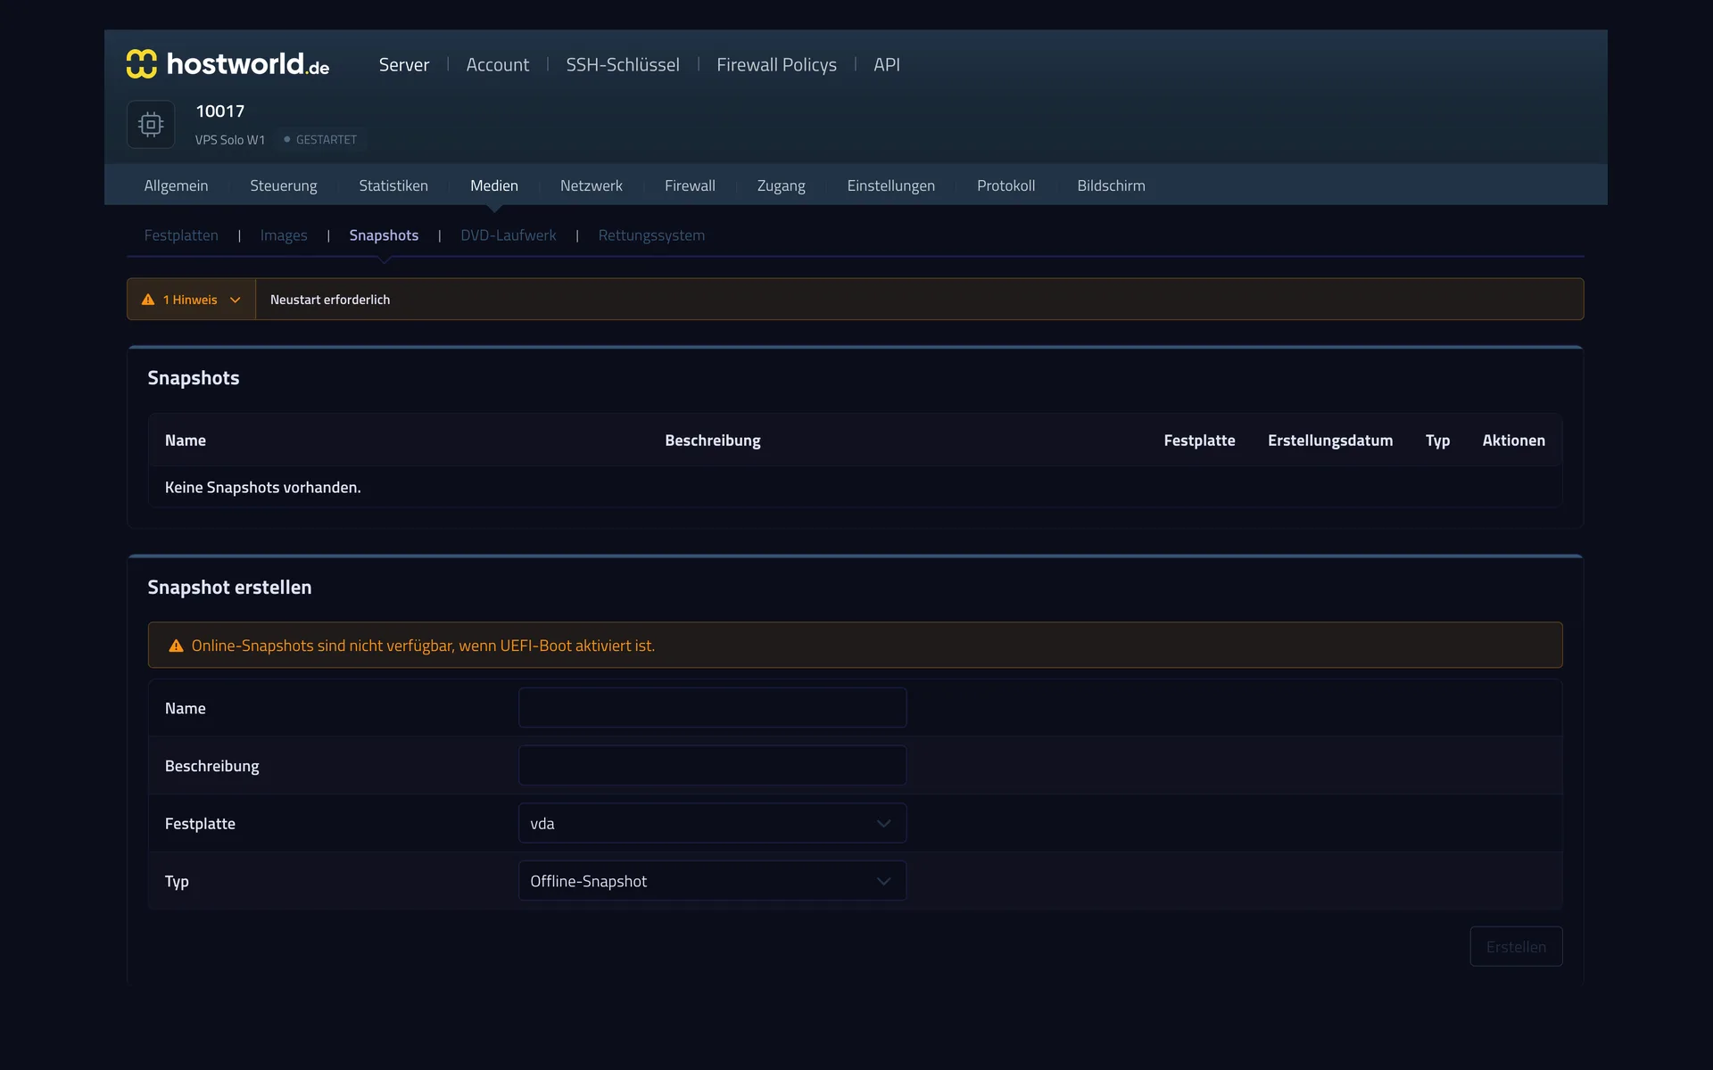Focus the Beschreibung input field

(x=712, y=765)
